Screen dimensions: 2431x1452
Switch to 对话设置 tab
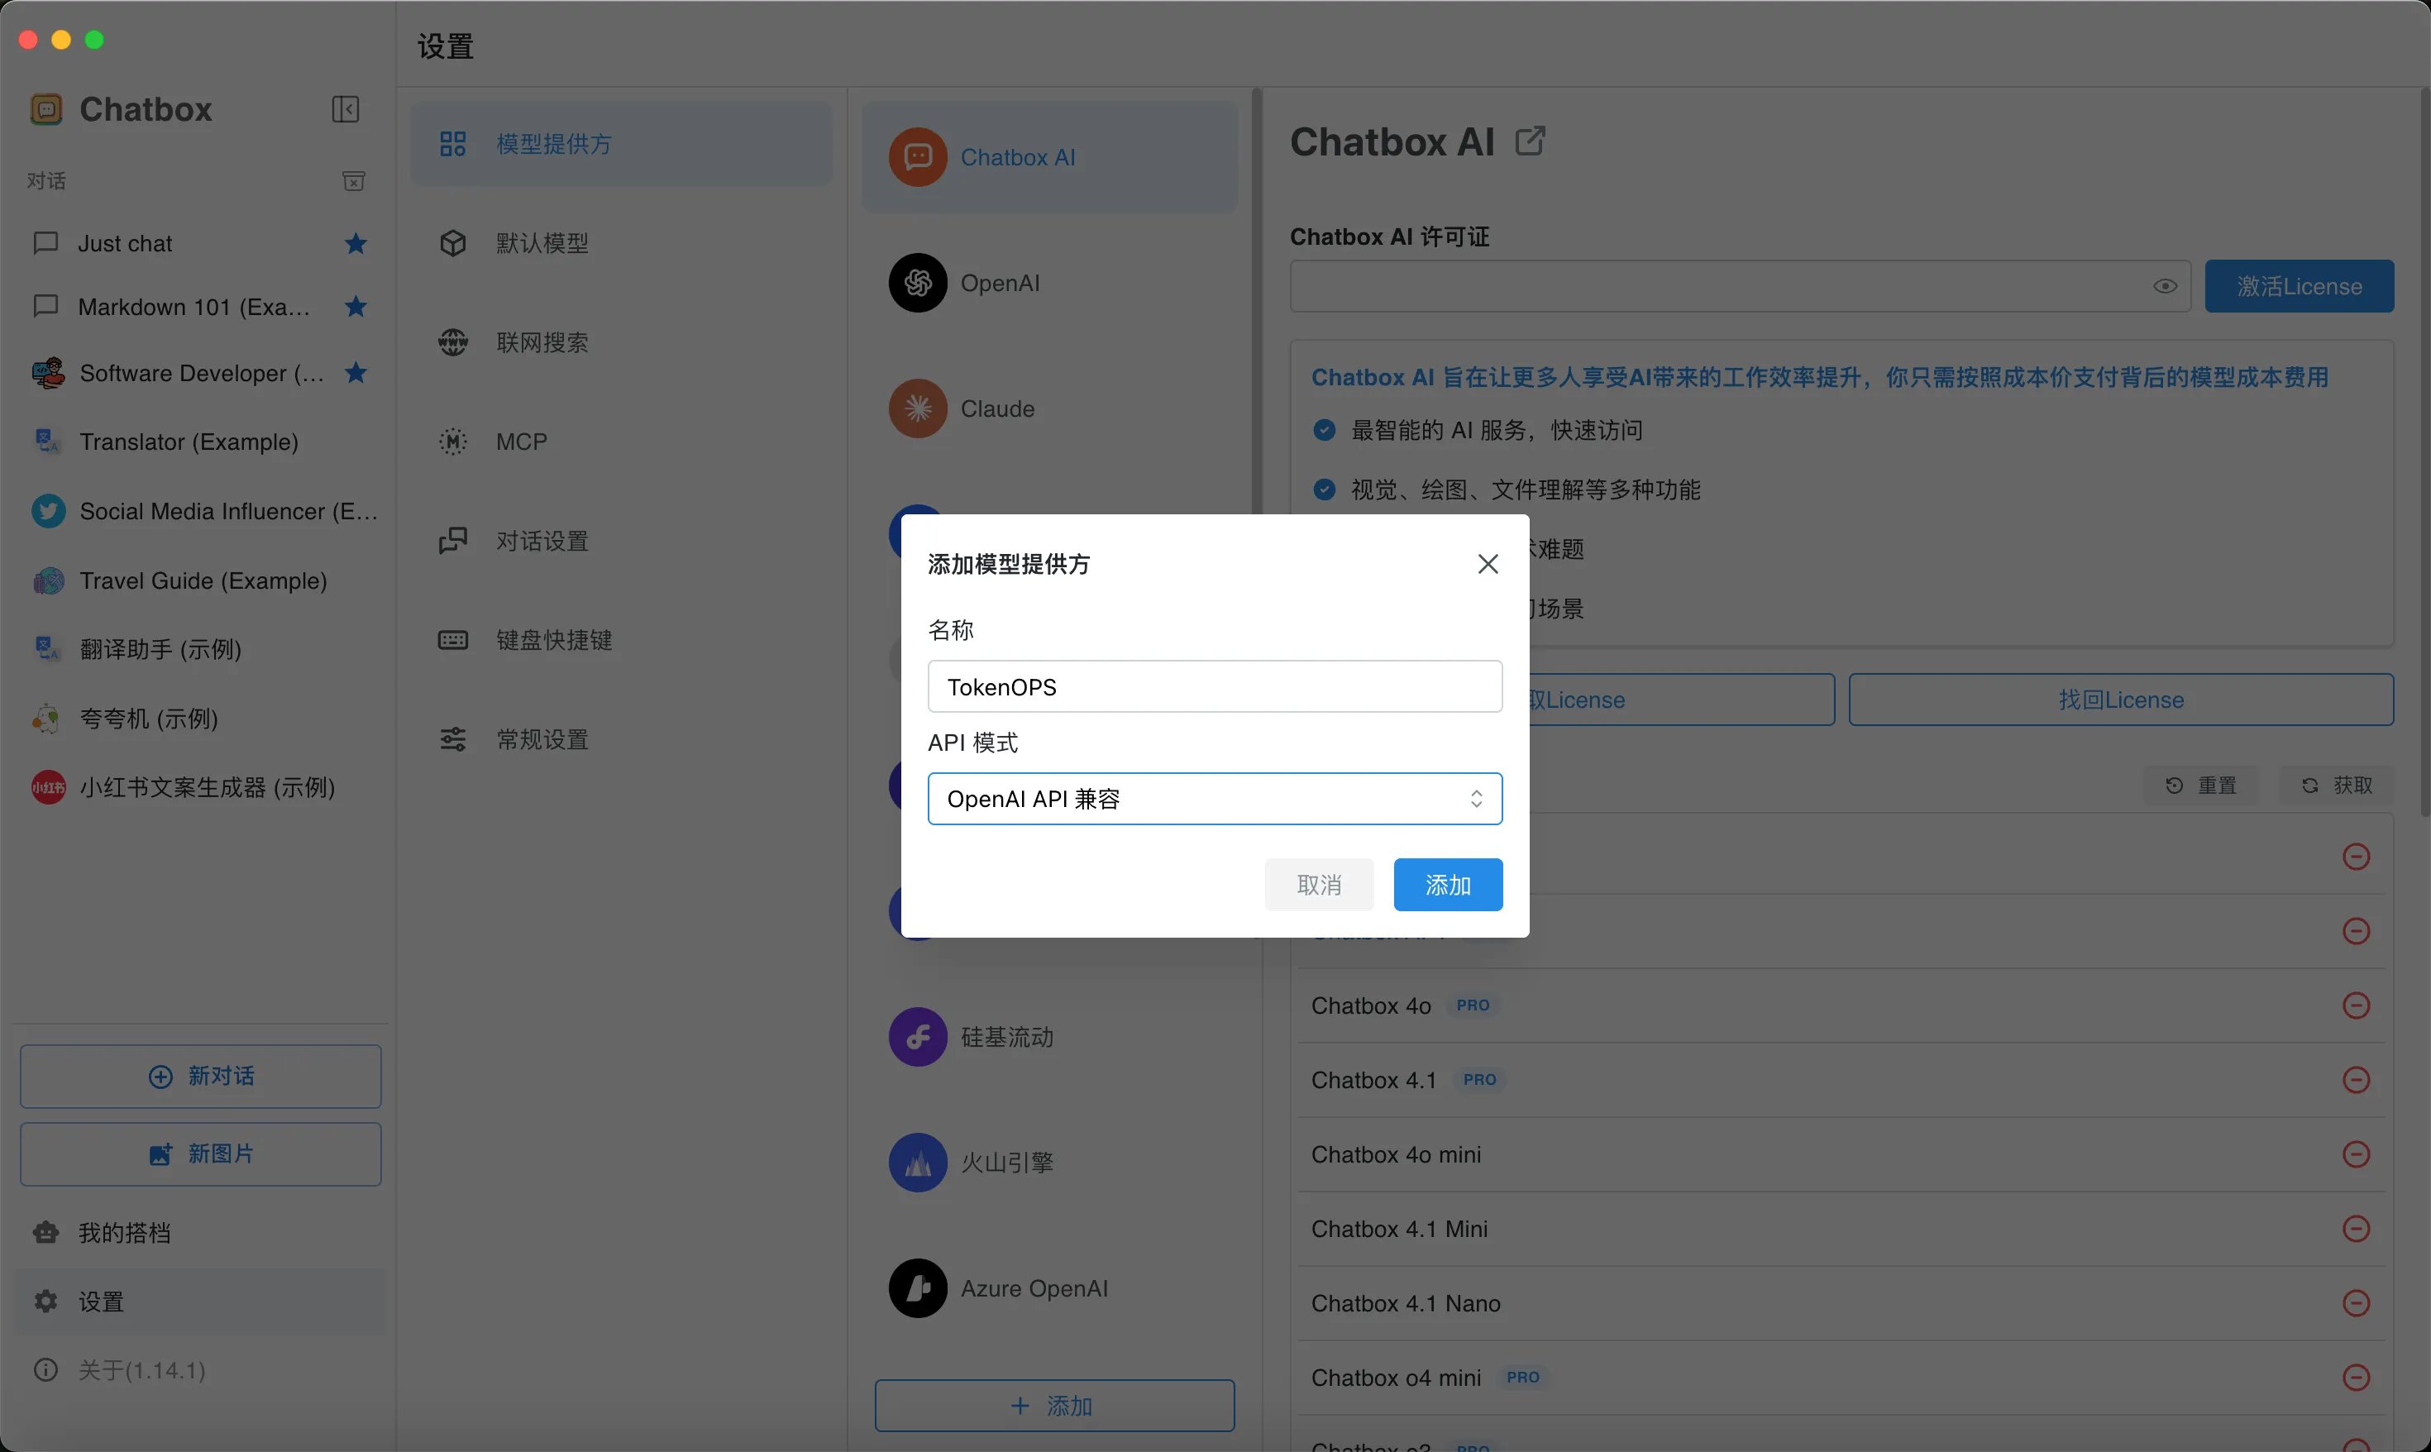(x=621, y=540)
